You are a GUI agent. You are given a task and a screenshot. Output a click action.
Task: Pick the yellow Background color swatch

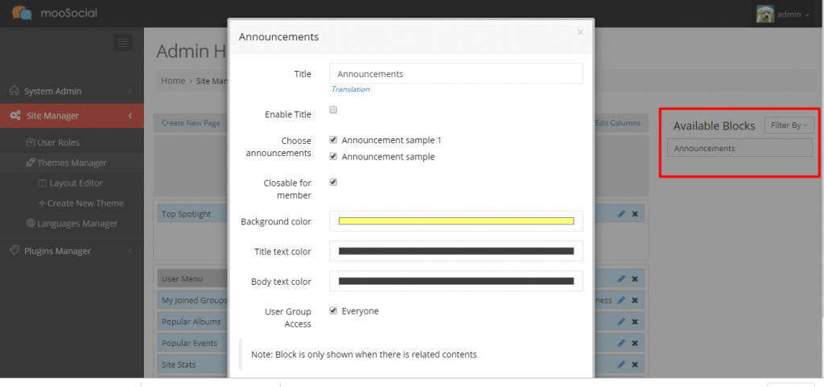point(456,221)
